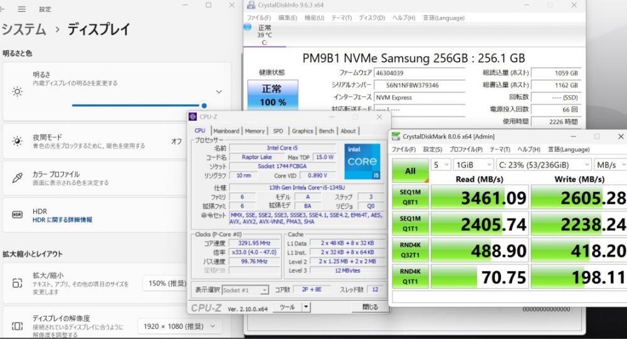Click the All benchmark button
This screenshot has width=627, height=339.
[410, 170]
